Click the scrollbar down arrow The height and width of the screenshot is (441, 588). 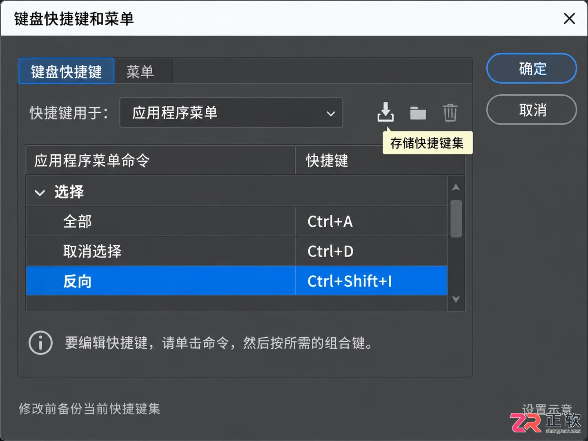point(456,299)
